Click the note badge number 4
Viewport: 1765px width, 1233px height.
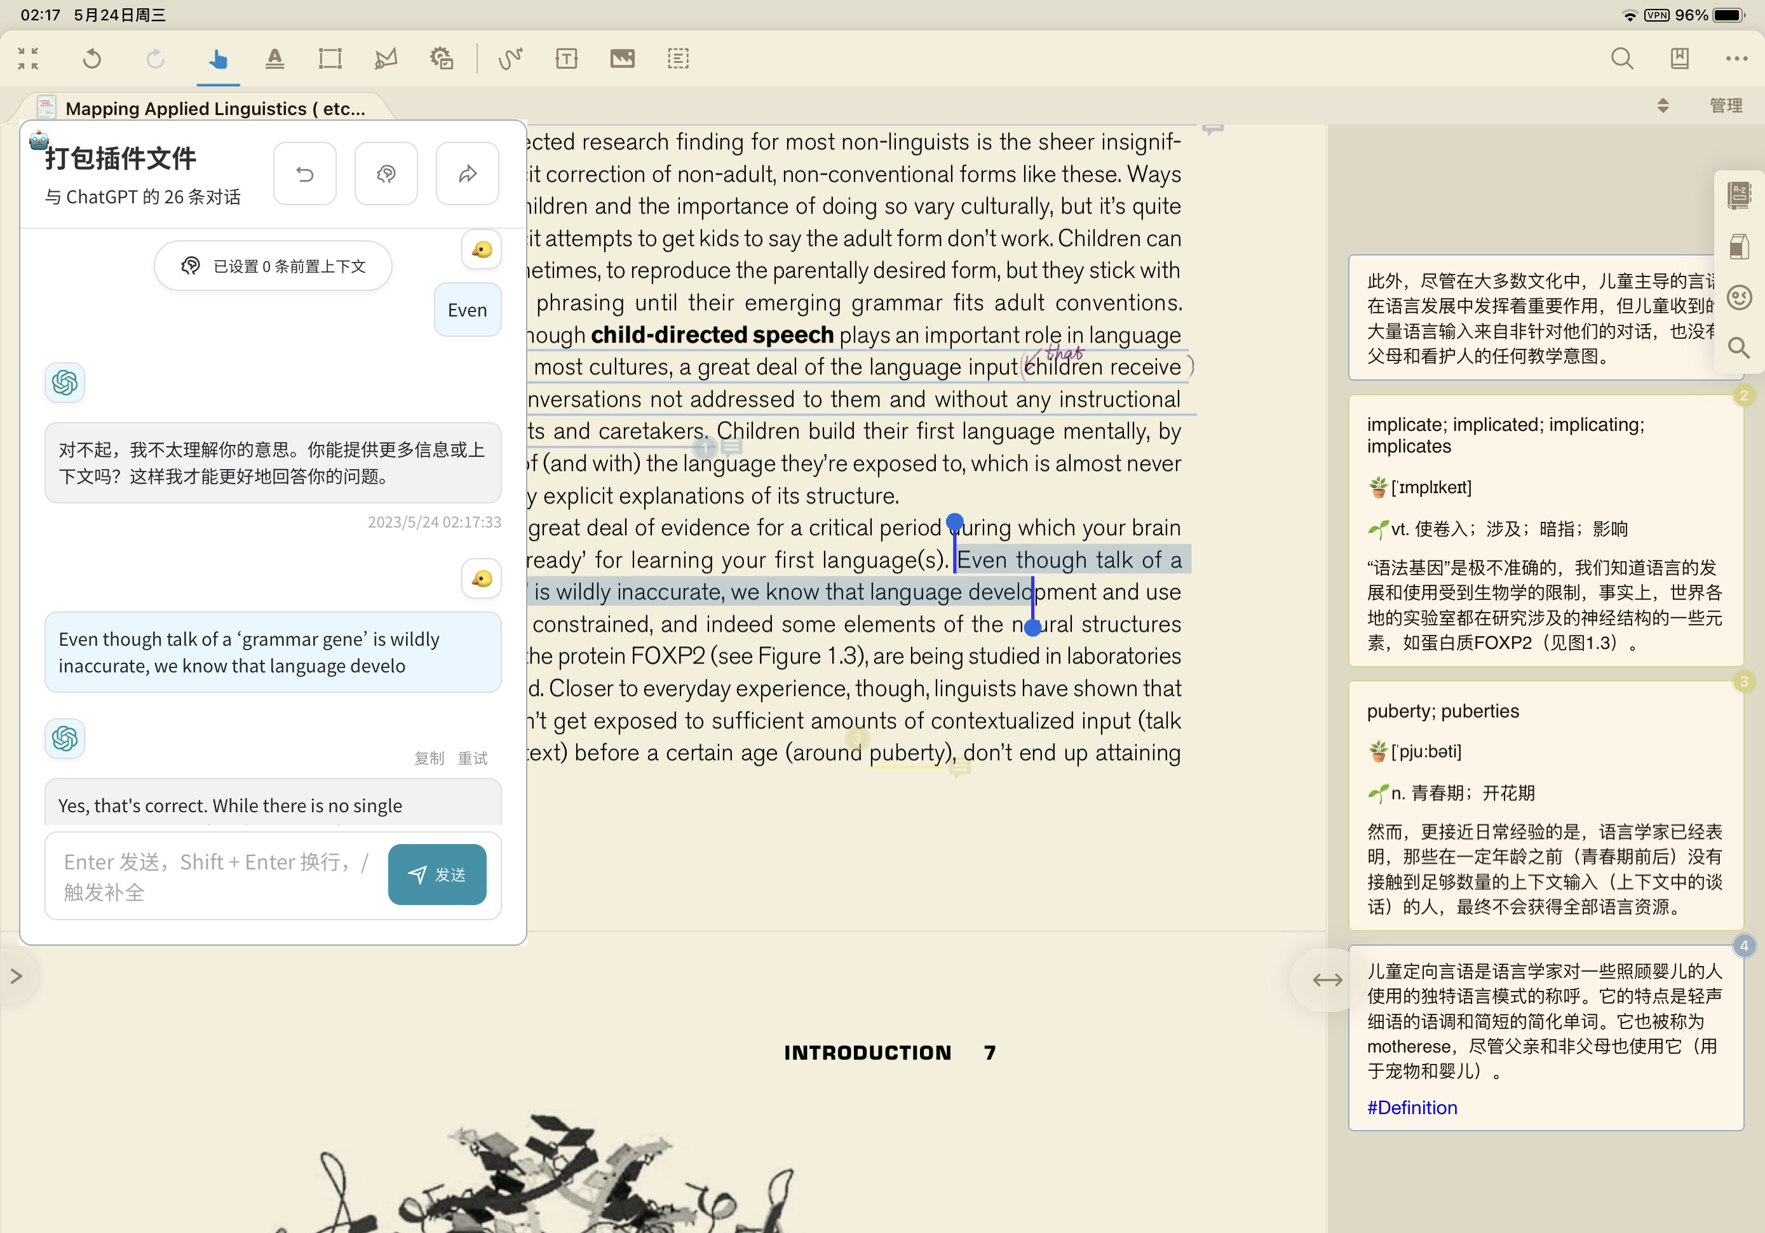coord(1743,945)
